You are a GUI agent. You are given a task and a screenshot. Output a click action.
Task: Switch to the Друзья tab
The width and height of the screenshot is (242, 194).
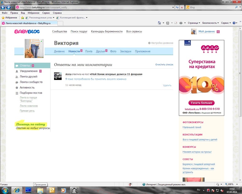(100, 51)
